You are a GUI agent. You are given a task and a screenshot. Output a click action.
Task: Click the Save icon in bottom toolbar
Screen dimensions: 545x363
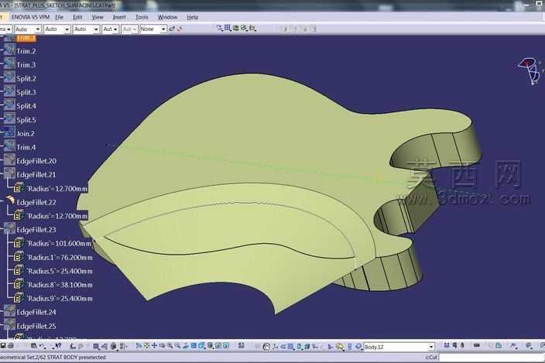(3, 346)
